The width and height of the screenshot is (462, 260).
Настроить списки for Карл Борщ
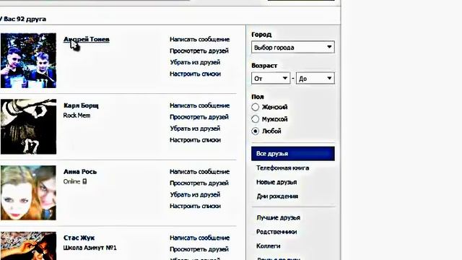(x=195, y=139)
